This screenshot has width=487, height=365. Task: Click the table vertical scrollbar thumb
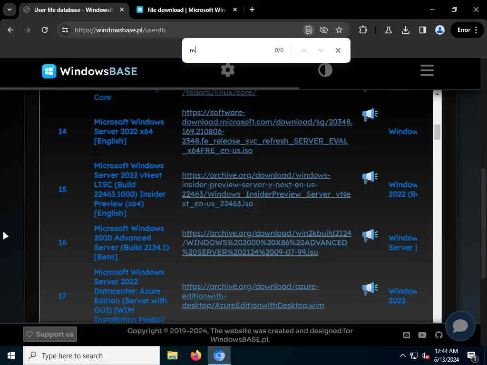(x=438, y=132)
